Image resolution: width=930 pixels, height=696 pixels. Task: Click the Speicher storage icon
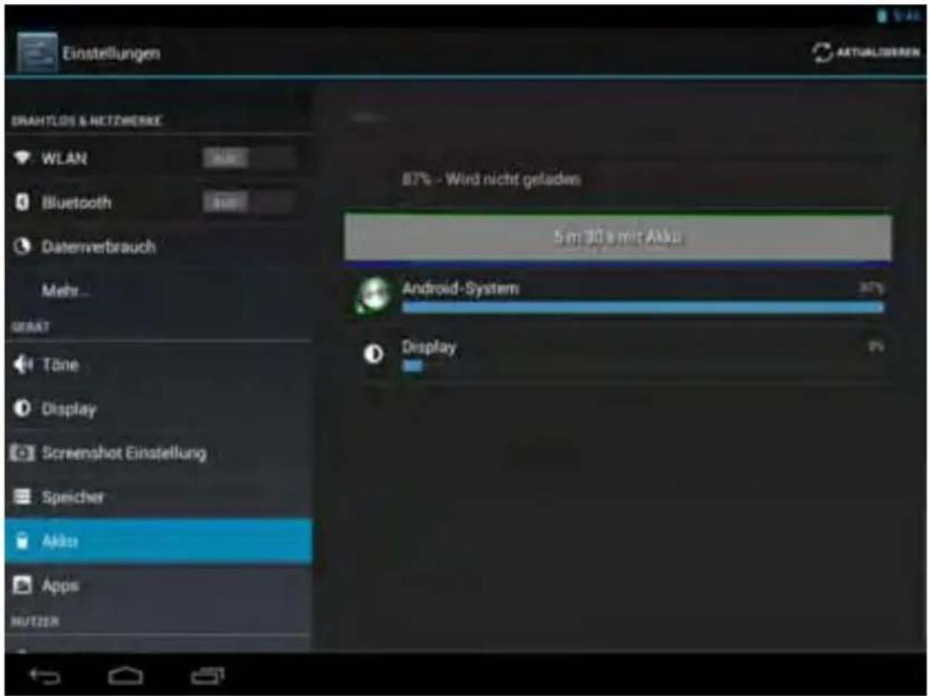click(x=22, y=496)
